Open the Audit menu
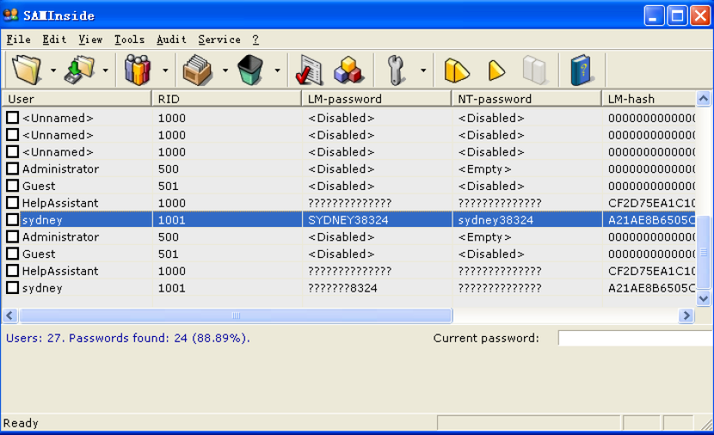 point(171,40)
